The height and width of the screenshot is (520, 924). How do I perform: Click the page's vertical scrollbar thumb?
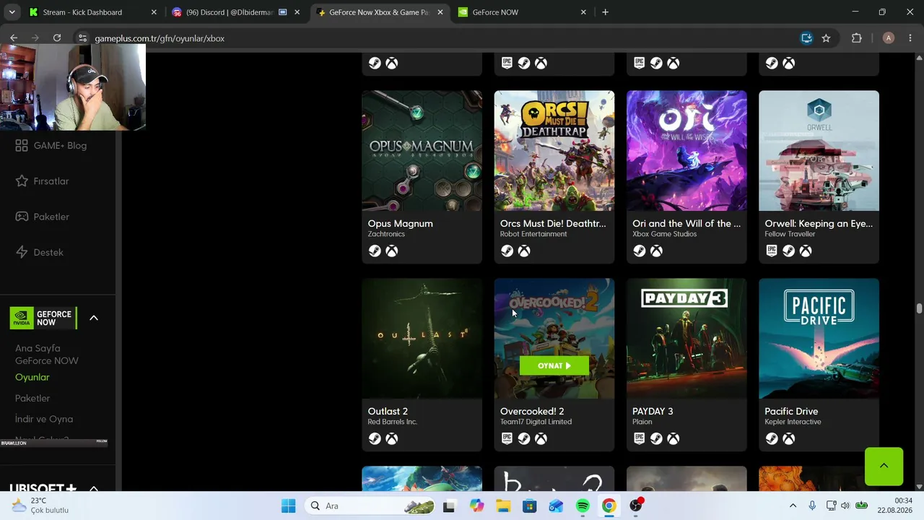tap(919, 308)
